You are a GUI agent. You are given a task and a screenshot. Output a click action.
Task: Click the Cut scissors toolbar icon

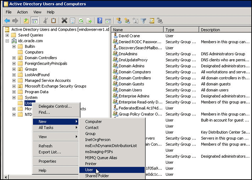[45, 20]
